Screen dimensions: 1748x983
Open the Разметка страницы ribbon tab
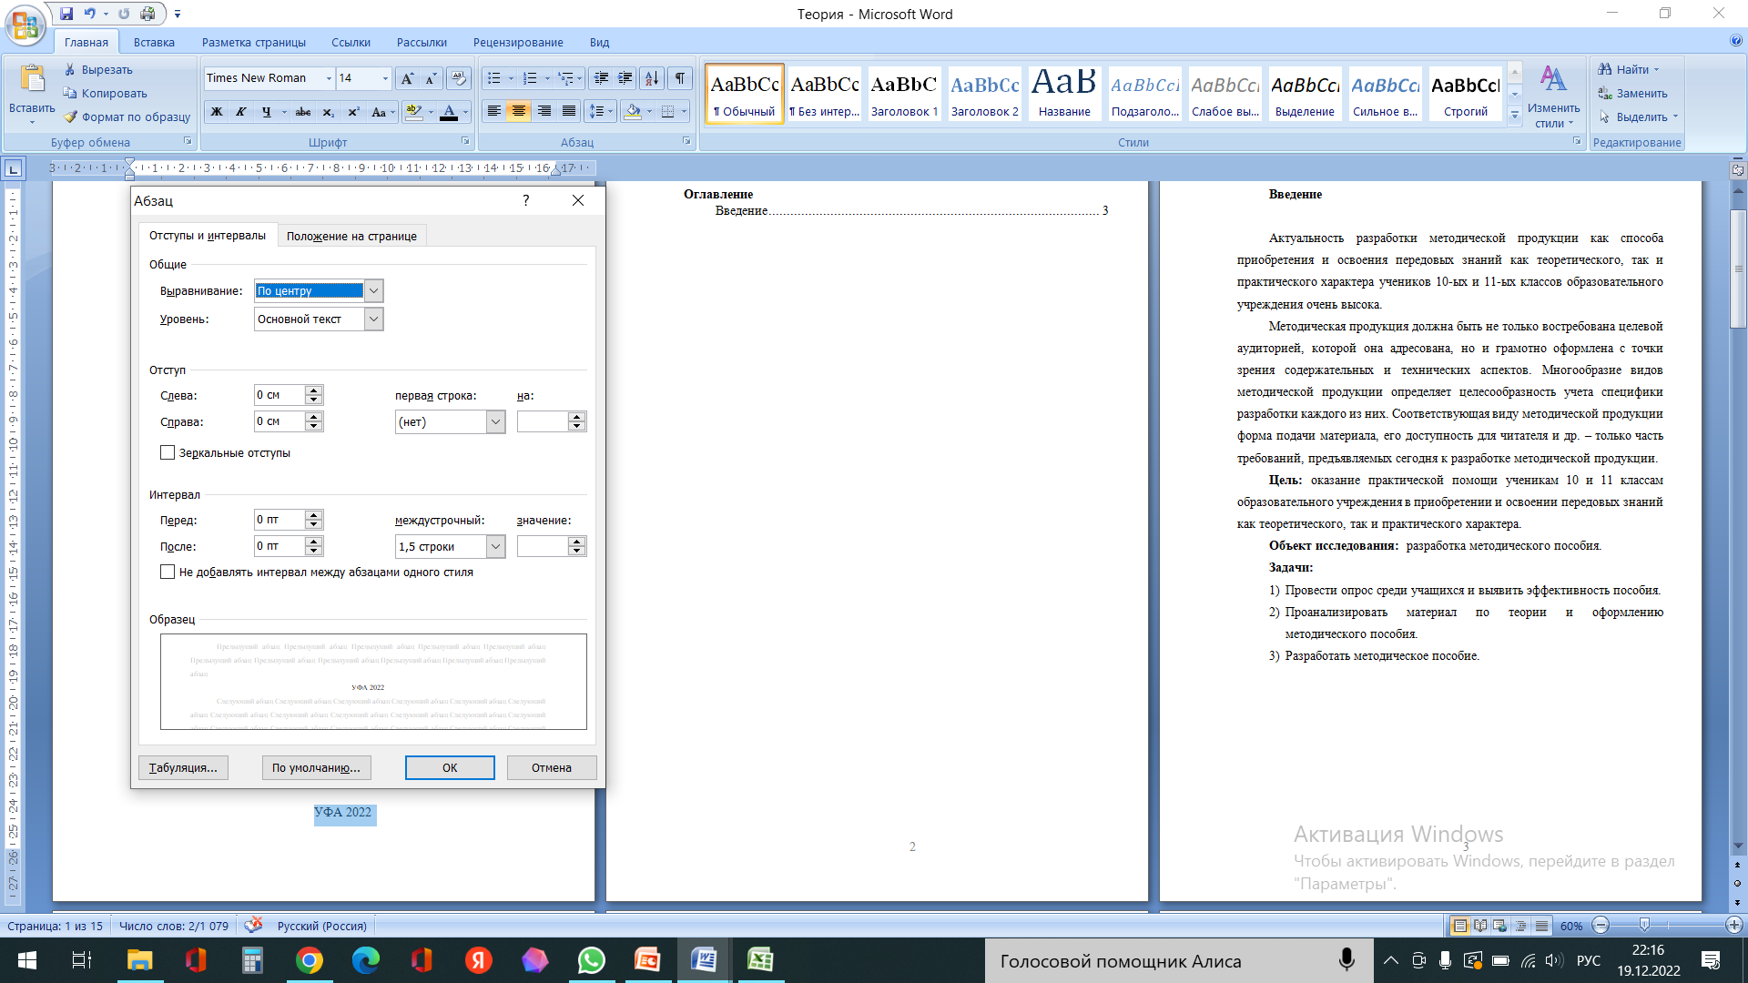[253, 43]
